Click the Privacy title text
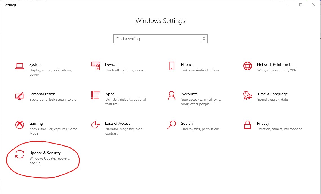The width and height of the screenshot is (321, 194). [x=263, y=123]
